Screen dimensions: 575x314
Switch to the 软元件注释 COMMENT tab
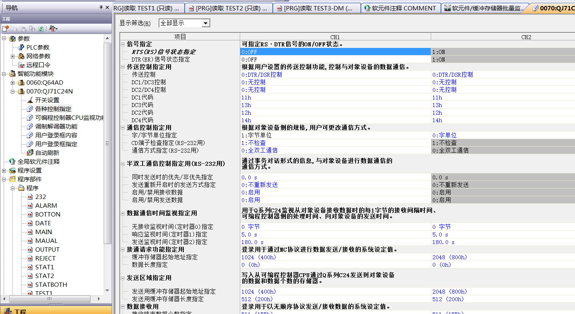coord(400,8)
